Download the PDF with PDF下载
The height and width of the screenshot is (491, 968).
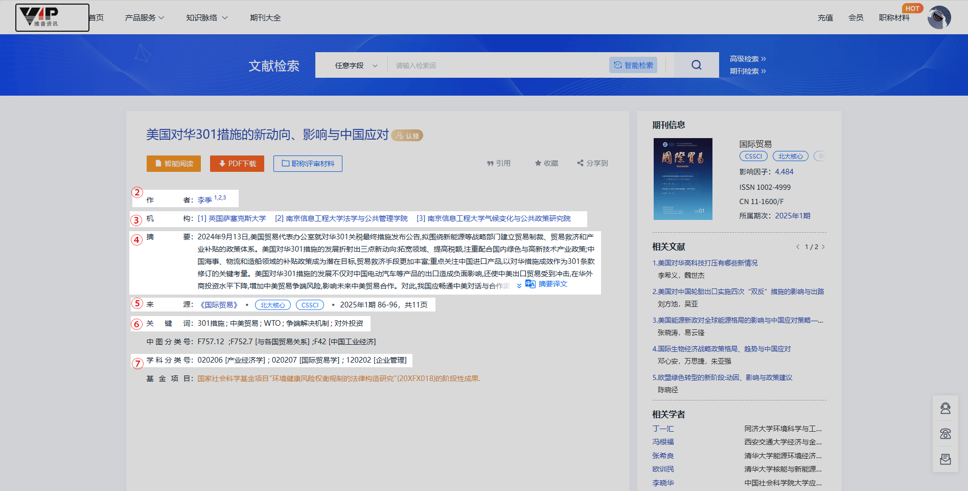tap(237, 164)
